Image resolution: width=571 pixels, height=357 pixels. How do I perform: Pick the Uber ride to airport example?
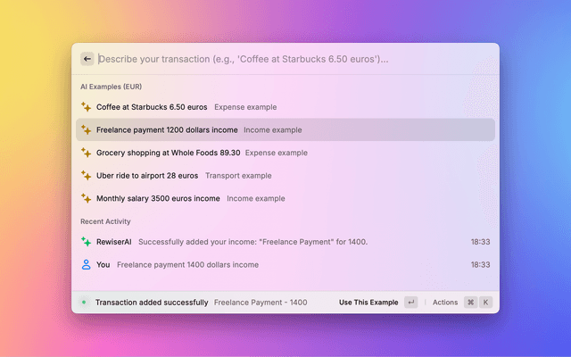tap(147, 176)
